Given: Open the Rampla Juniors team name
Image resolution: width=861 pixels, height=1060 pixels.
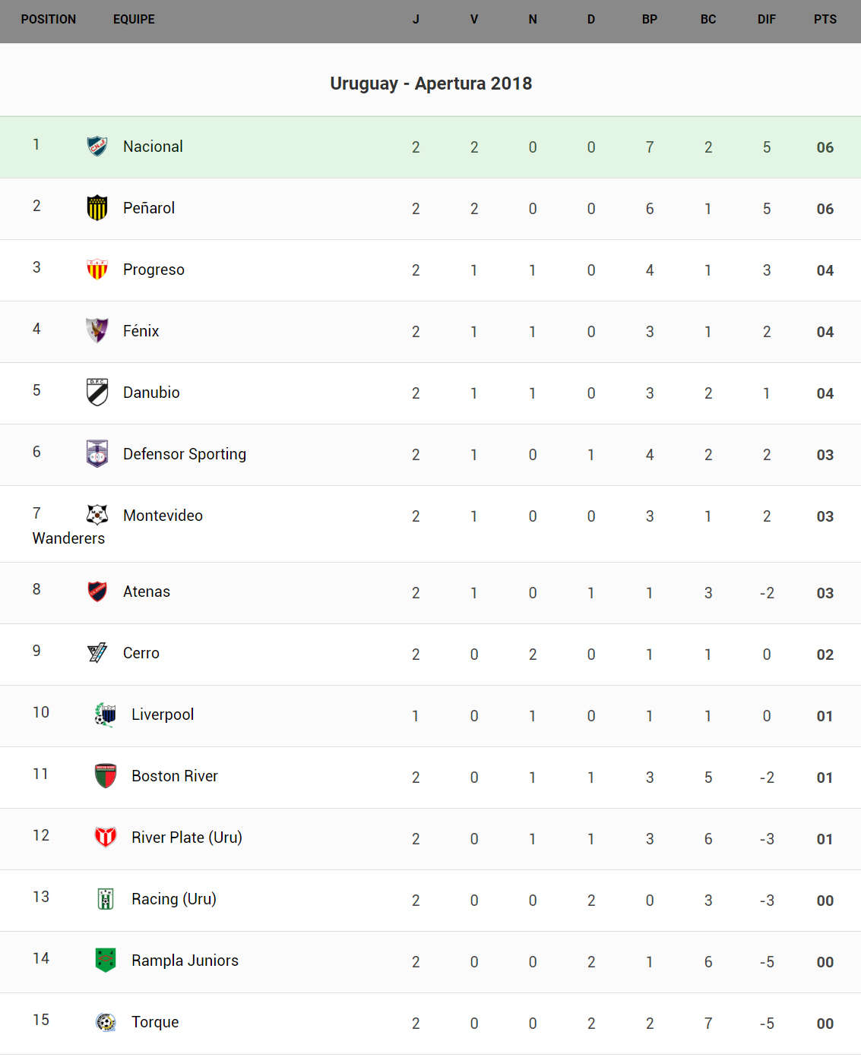Looking at the screenshot, I should pos(185,961).
